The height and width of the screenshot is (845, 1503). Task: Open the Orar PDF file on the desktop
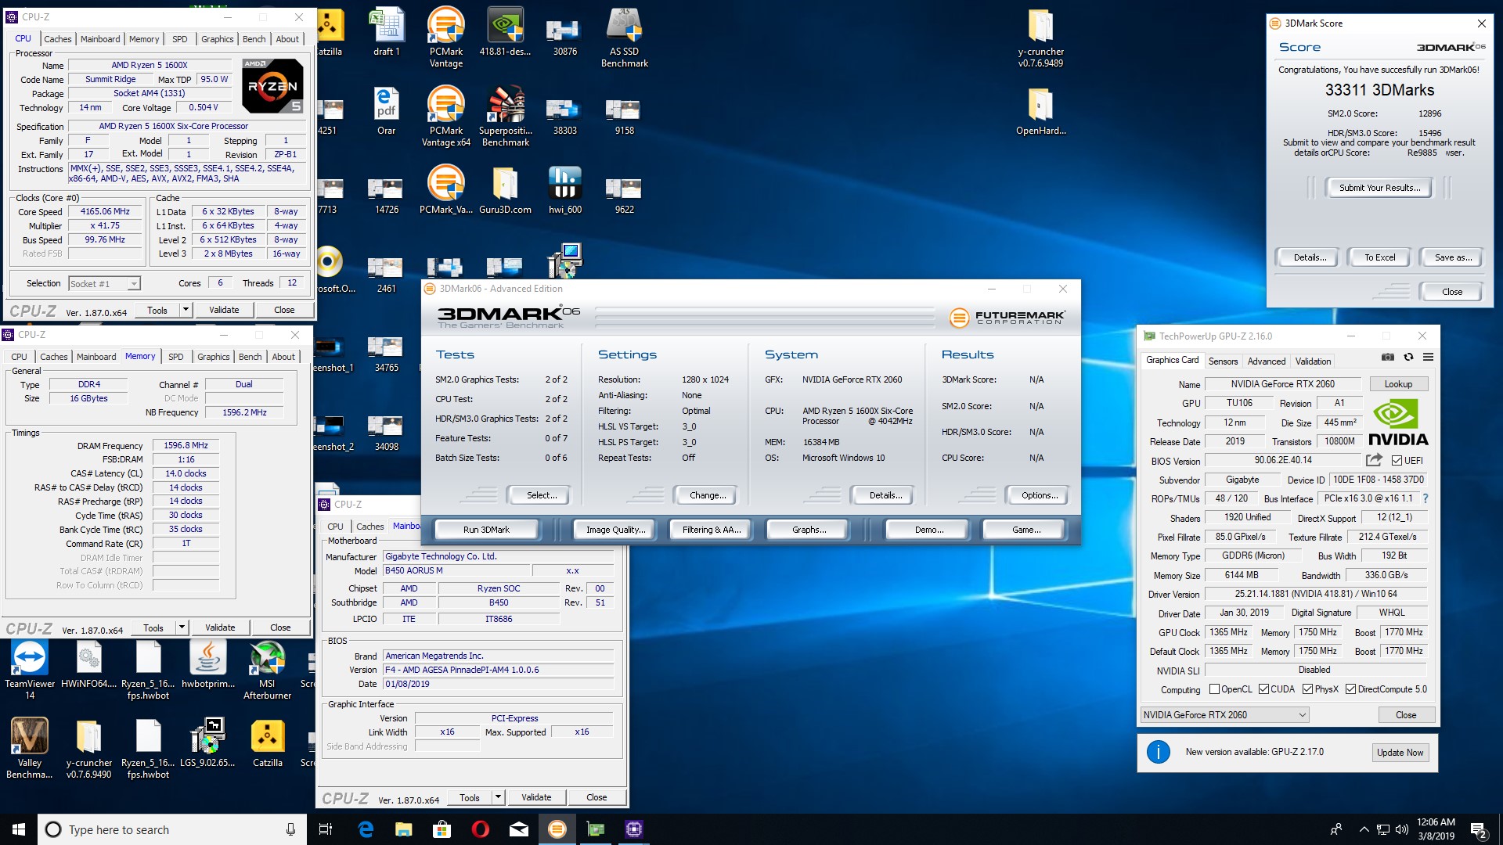387,110
